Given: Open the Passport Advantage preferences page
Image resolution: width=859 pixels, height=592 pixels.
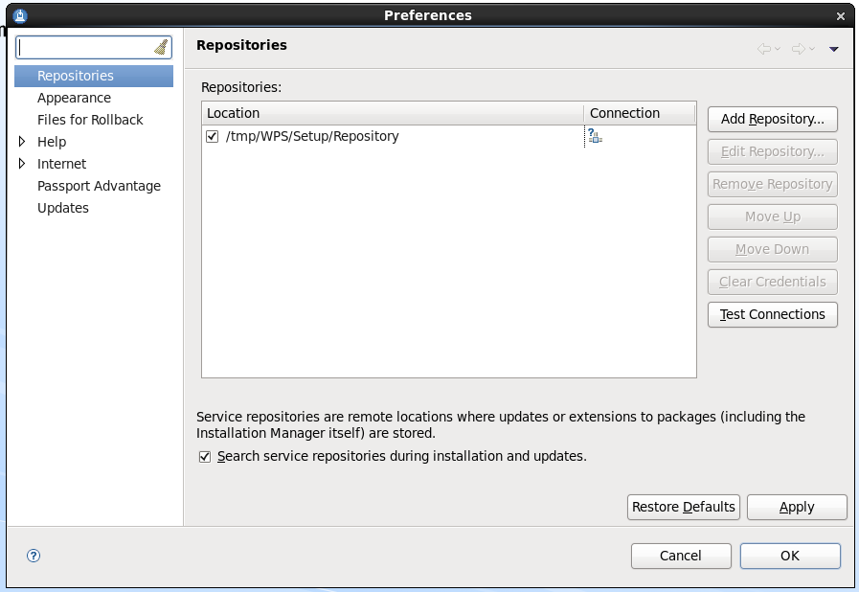Looking at the screenshot, I should click(x=99, y=186).
